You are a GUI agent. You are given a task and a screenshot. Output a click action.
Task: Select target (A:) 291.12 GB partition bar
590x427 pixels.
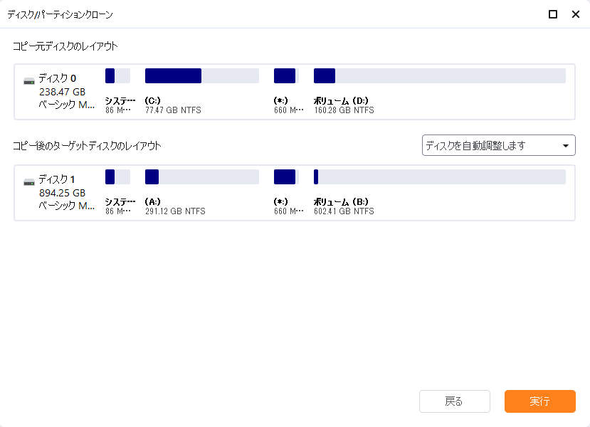click(201, 177)
